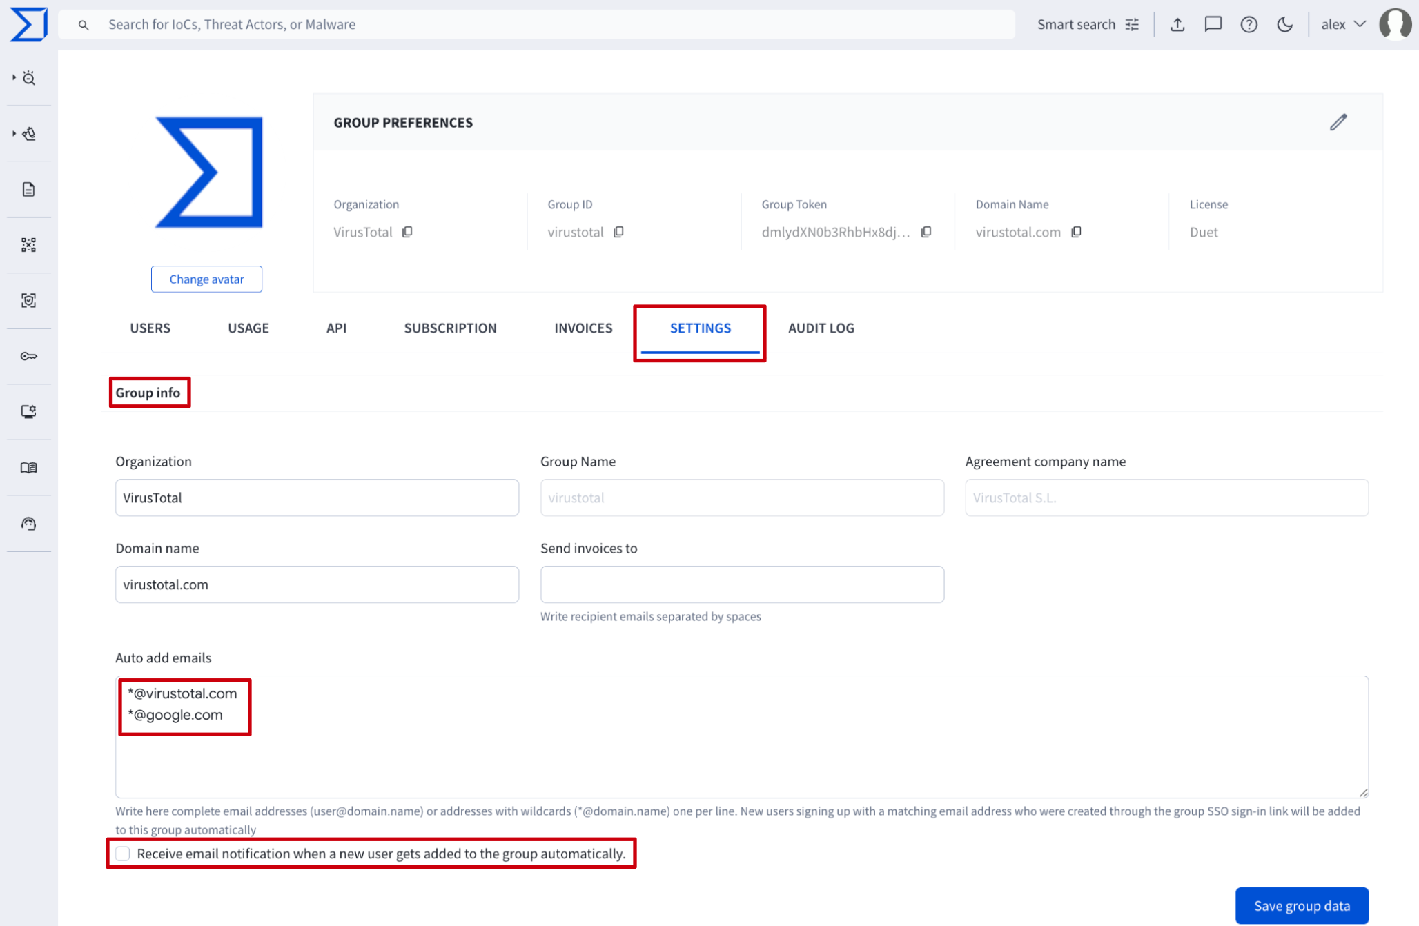Click the upload file icon in the top bar
Screen dimensions: 1419x926
coord(1177,25)
